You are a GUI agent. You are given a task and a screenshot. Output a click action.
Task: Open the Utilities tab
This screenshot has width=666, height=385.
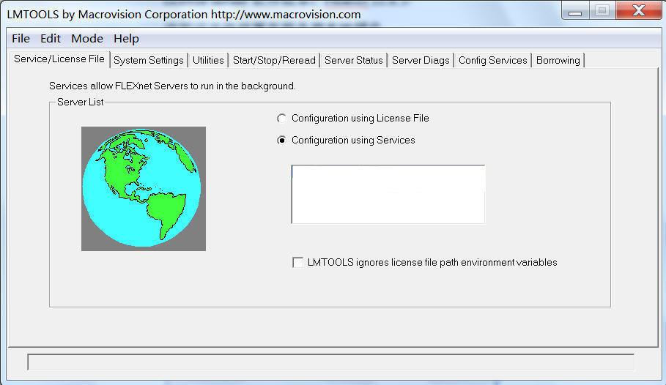coord(208,60)
